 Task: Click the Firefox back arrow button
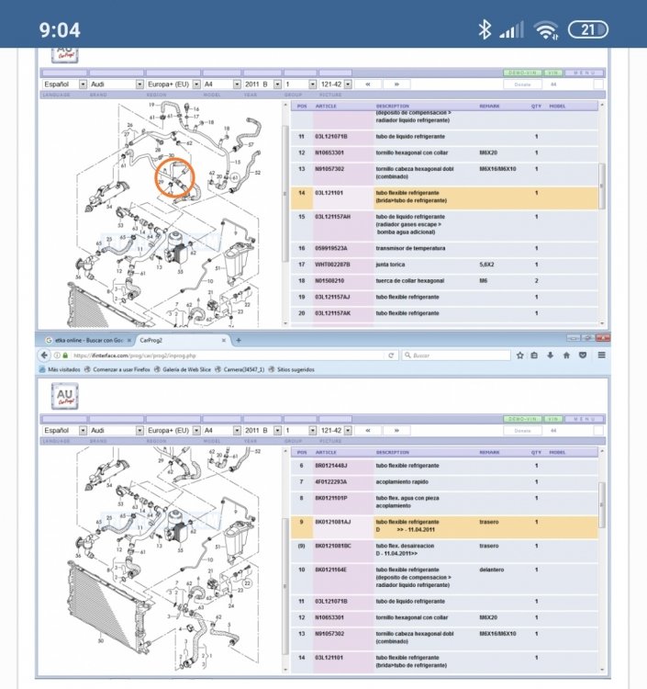point(44,355)
